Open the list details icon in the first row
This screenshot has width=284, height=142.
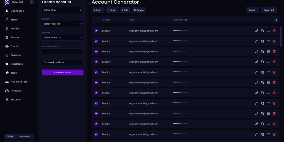[x=268, y=31]
